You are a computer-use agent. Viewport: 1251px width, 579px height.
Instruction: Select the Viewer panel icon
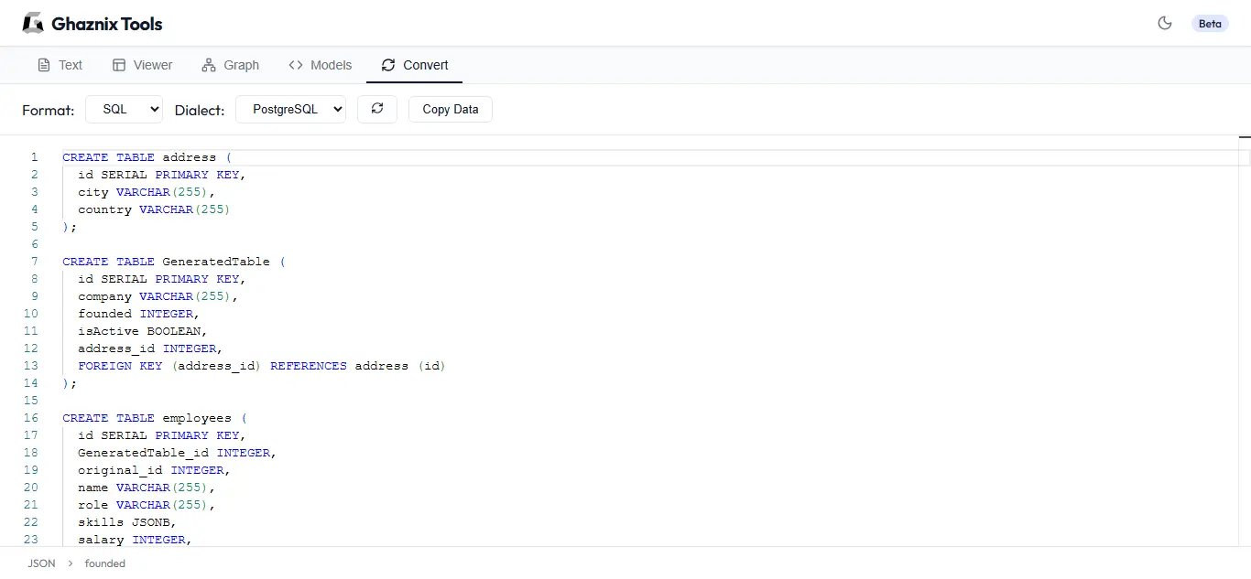point(119,65)
